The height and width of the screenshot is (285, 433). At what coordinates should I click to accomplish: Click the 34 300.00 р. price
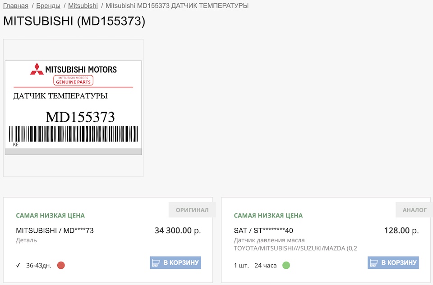[x=177, y=231]
